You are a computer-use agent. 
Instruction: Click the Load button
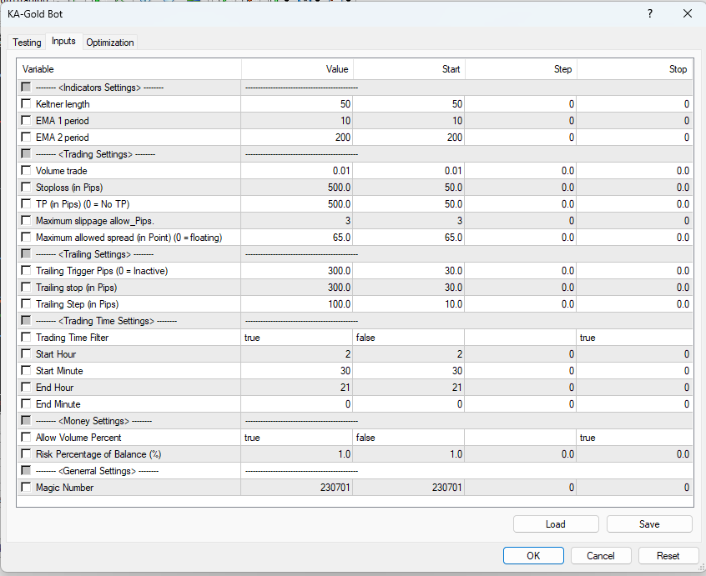[555, 523]
